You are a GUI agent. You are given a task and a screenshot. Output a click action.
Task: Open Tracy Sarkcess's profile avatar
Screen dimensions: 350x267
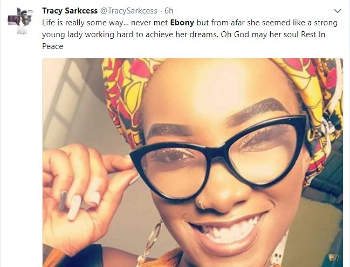pyautogui.click(x=20, y=20)
